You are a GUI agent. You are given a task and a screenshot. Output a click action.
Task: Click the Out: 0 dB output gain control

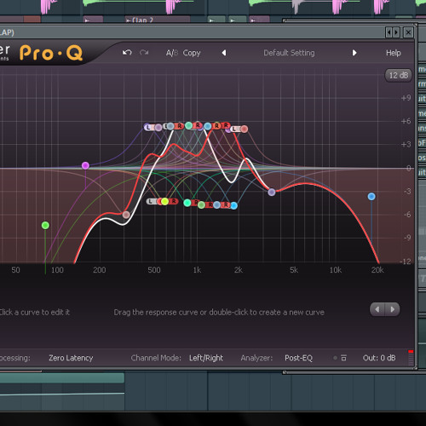[379, 358]
